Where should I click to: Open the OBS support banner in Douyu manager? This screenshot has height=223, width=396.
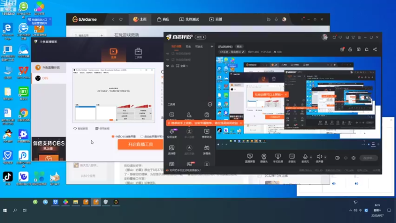pyautogui.click(x=49, y=149)
